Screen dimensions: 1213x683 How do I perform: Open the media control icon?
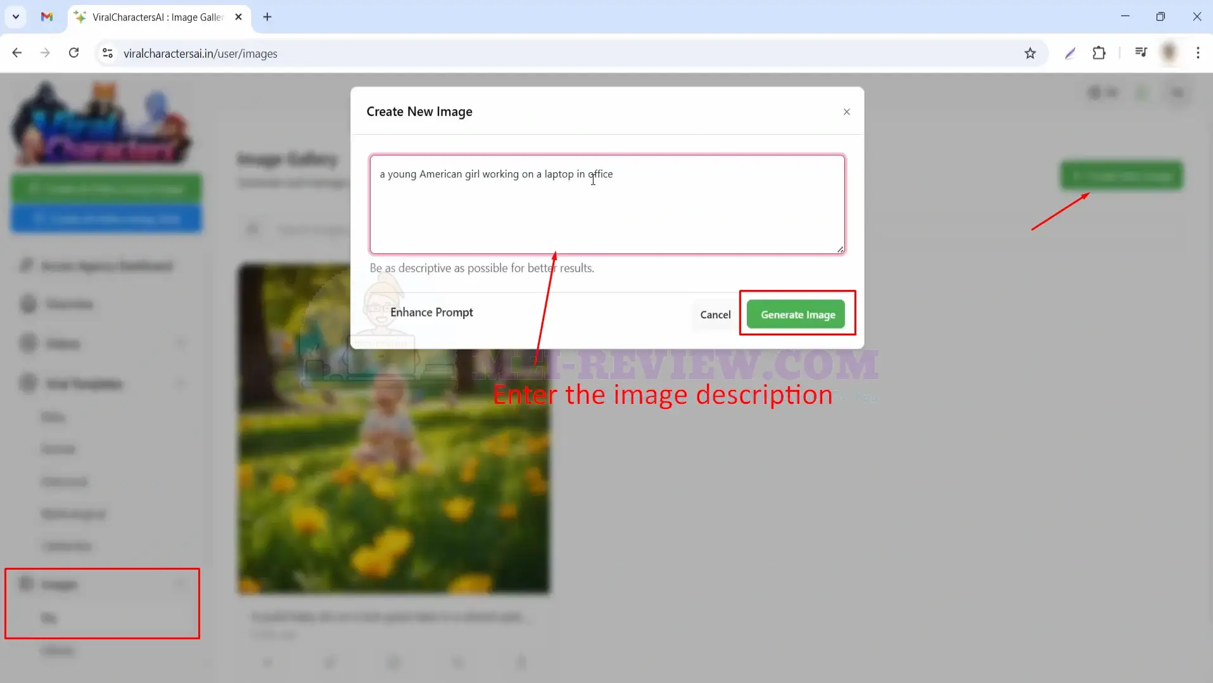tap(1141, 53)
